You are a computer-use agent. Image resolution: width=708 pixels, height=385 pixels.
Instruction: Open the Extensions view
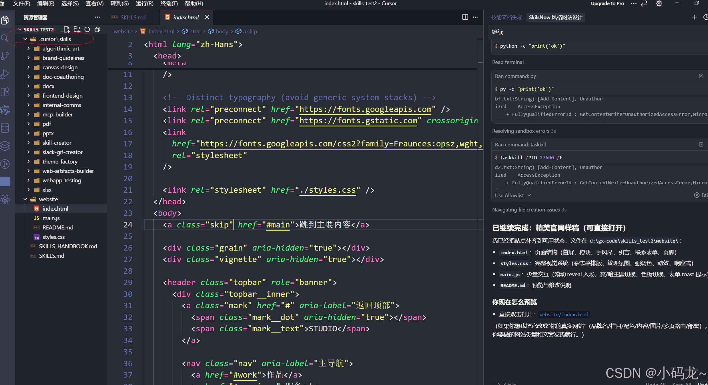click(x=5, y=92)
